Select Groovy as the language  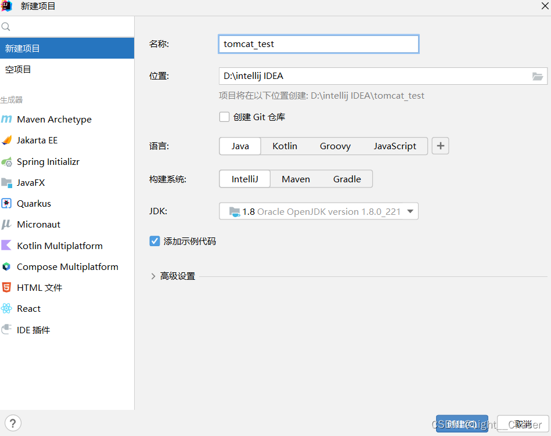(335, 146)
